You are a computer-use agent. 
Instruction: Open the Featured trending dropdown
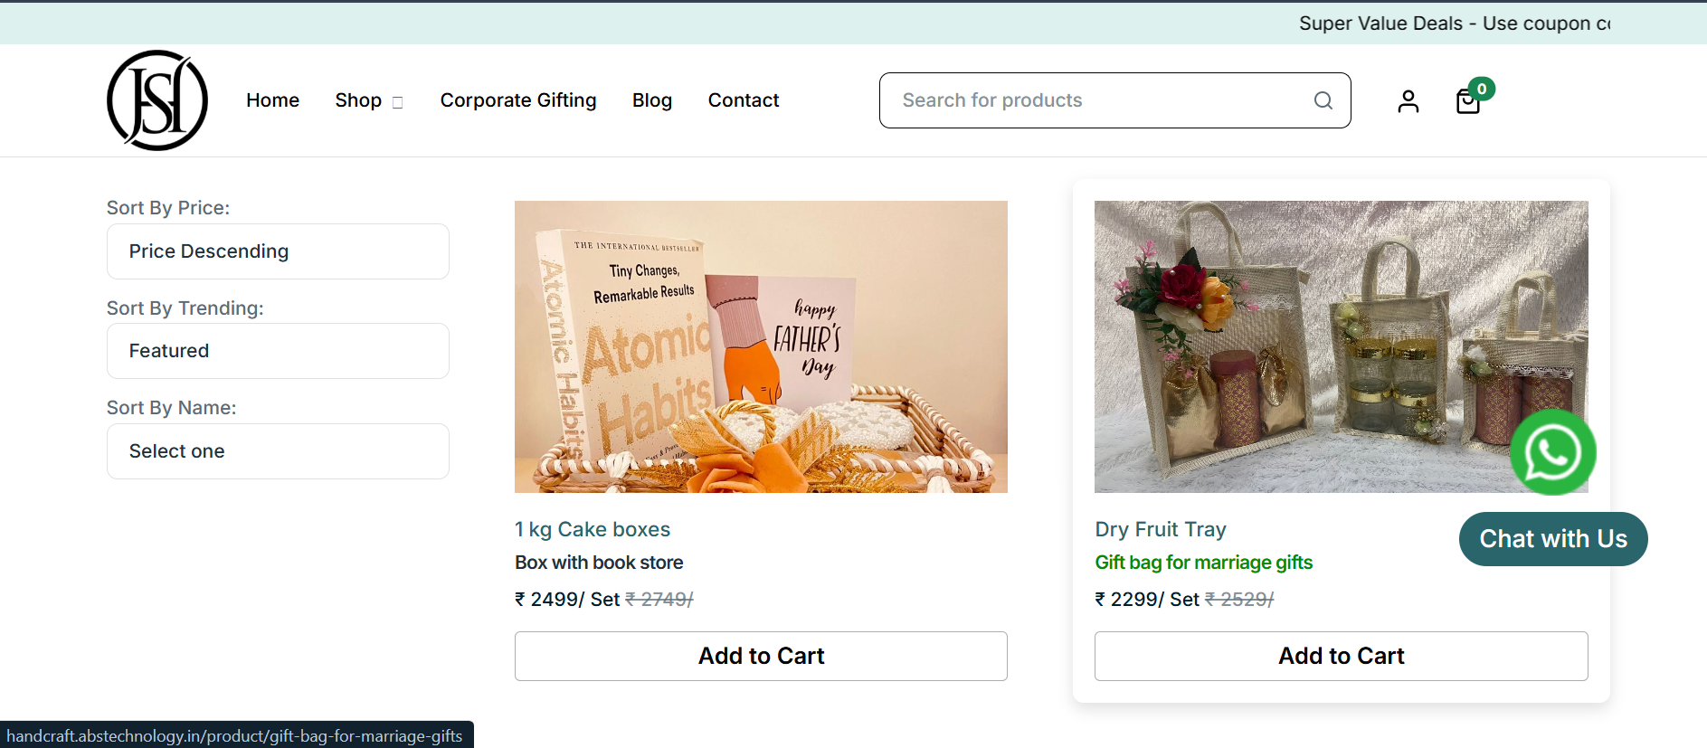coord(278,351)
